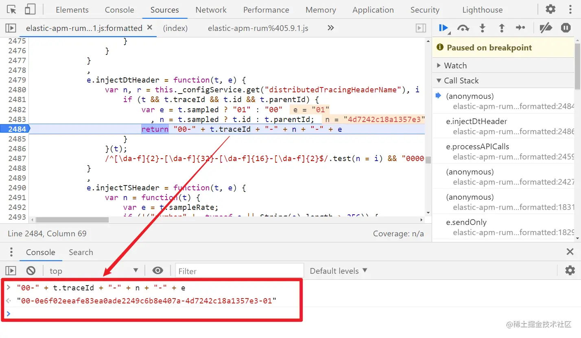Focus the console Filter input
The width and height of the screenshot is (581, 338).
pos(240,271)
